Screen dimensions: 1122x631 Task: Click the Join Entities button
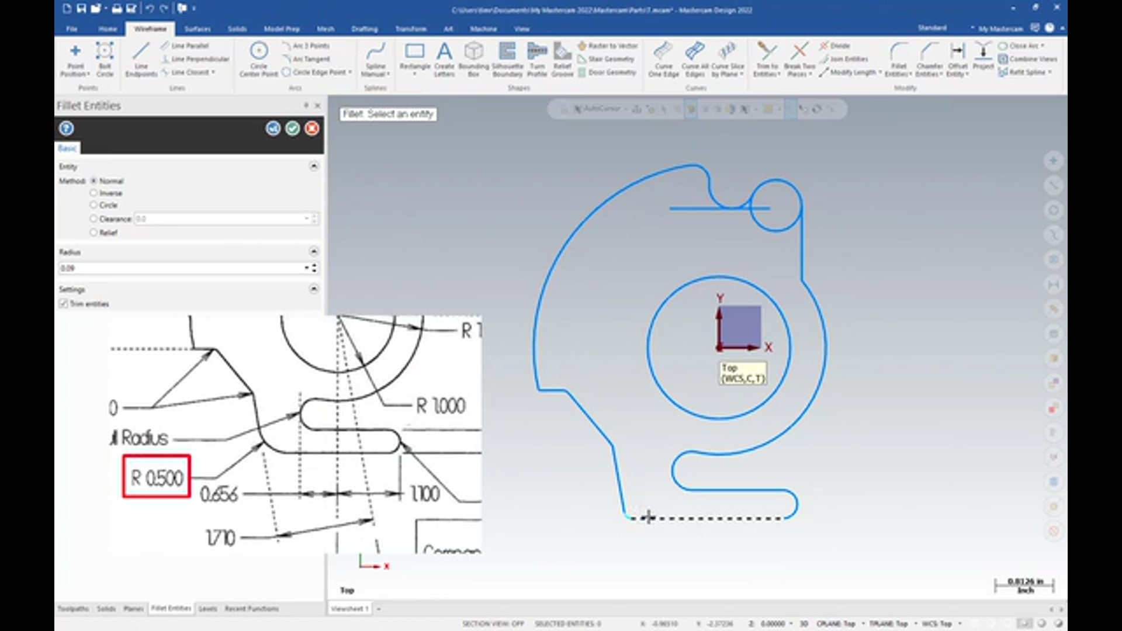point(844,59)
